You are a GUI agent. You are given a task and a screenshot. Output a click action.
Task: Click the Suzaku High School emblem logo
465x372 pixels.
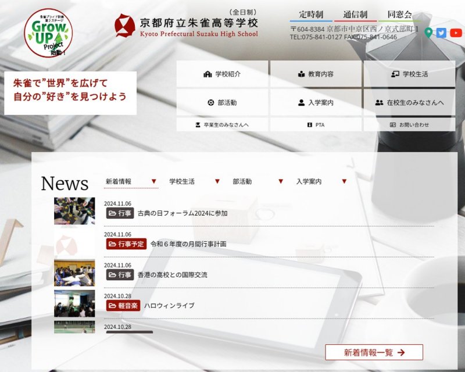pos(124,26)
